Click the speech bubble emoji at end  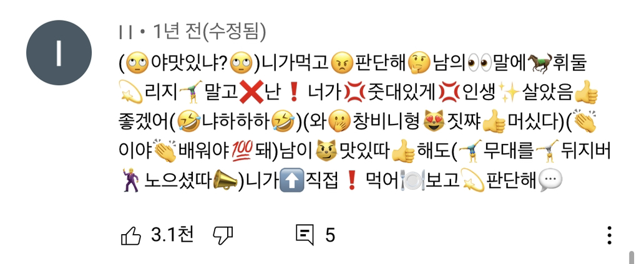tap(551, 181)
